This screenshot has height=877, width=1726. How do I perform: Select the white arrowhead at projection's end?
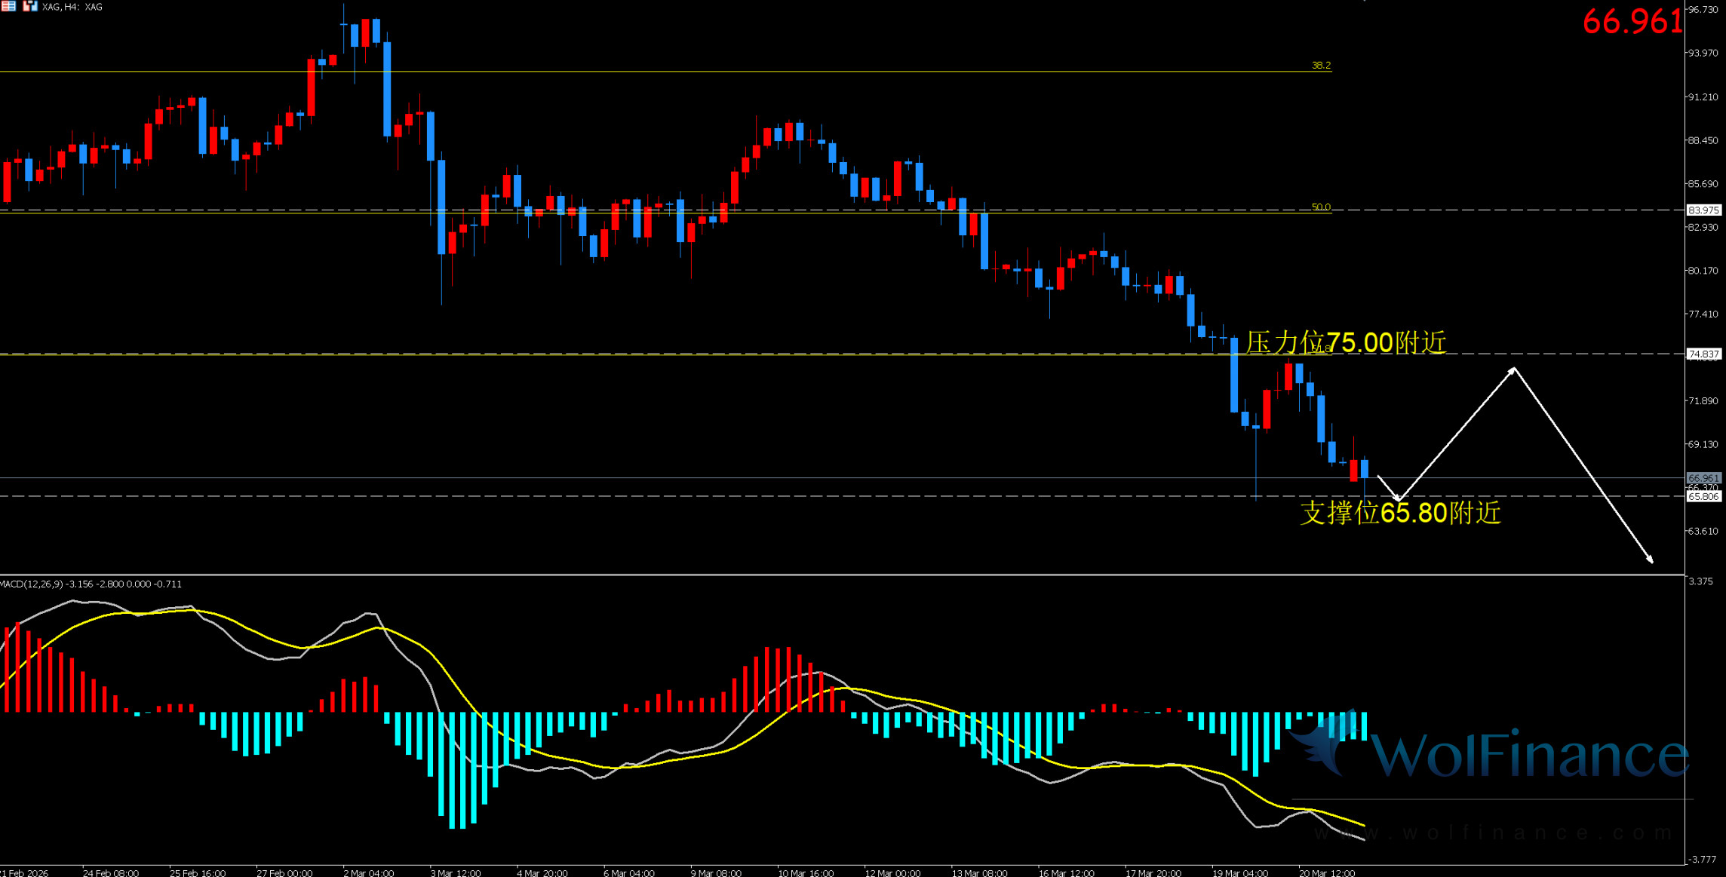[x=1651, y=560]
